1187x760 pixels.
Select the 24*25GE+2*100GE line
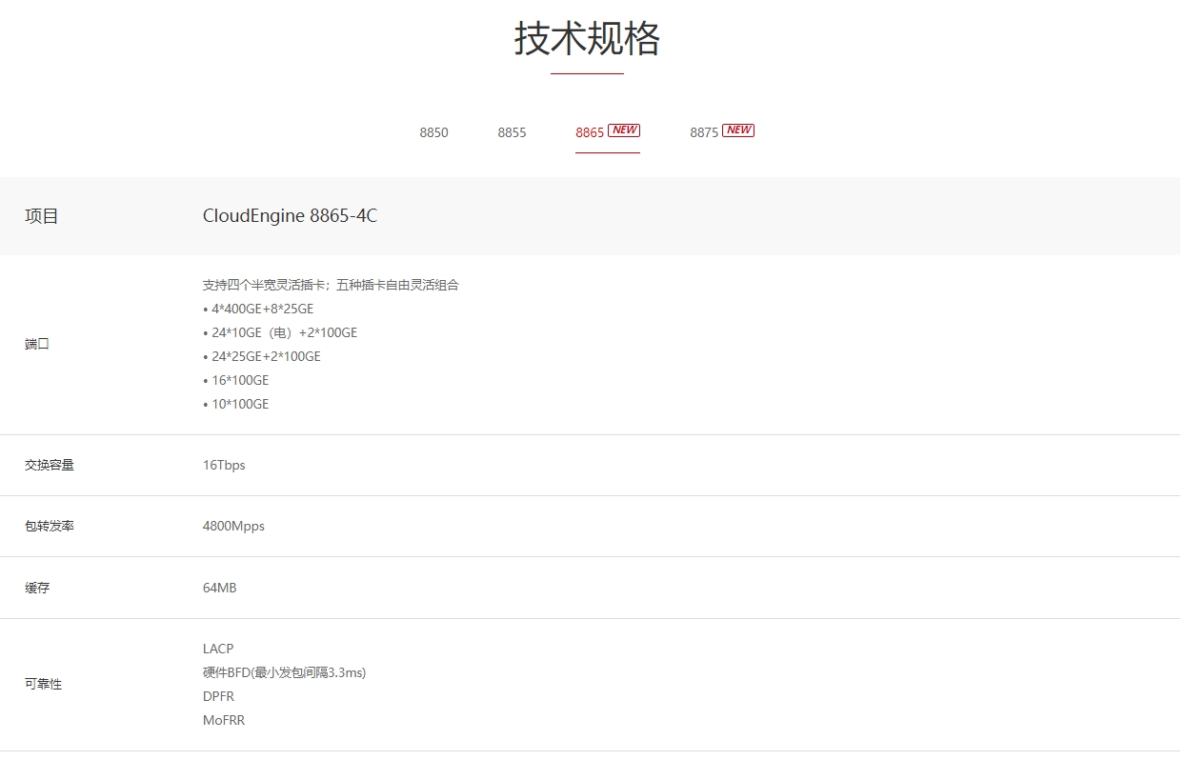(x=262, y=356)
